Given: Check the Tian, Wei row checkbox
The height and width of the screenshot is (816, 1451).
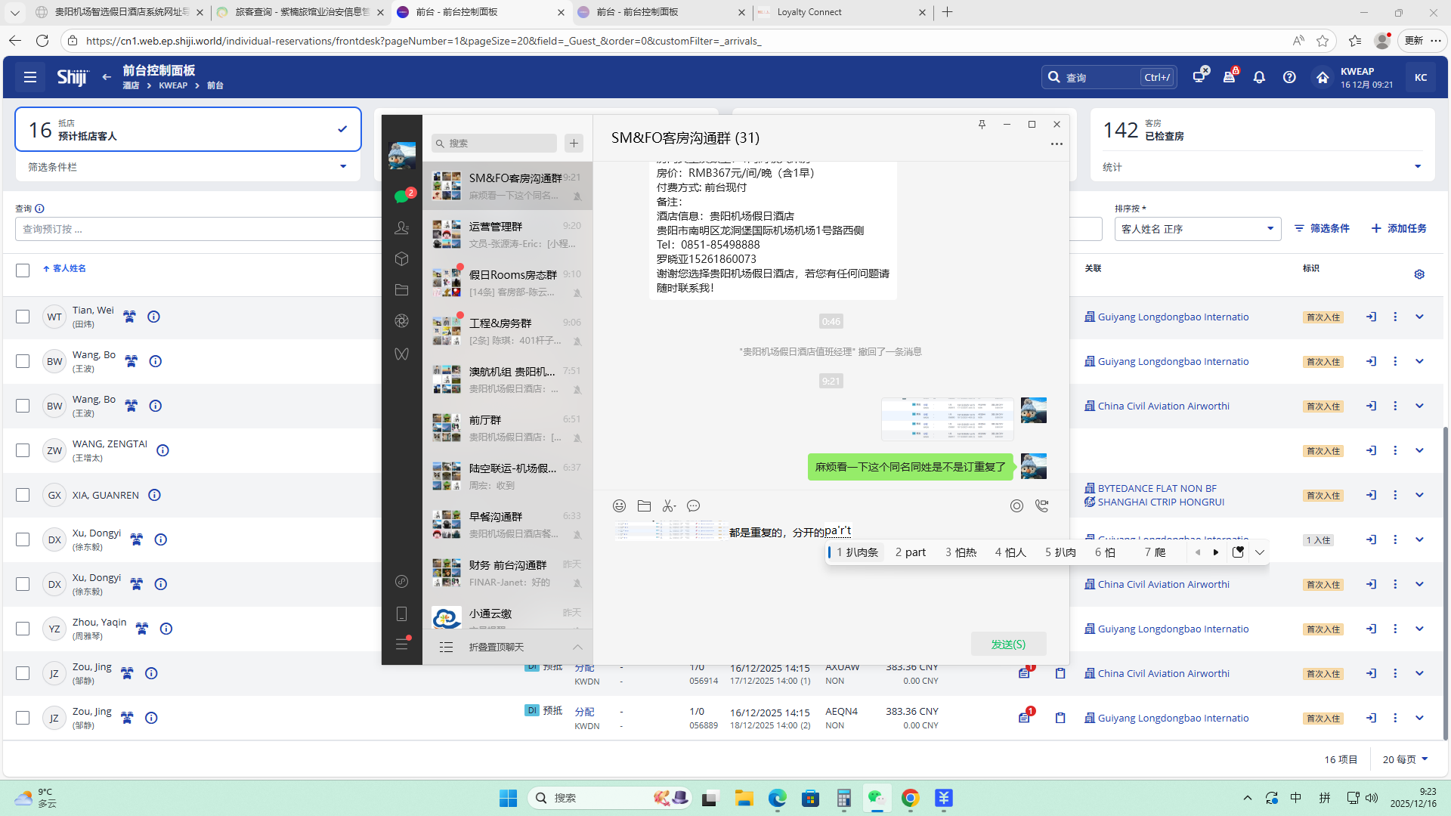Looking at the screenshot, I should pyautogui.click(x=23, y=317).
